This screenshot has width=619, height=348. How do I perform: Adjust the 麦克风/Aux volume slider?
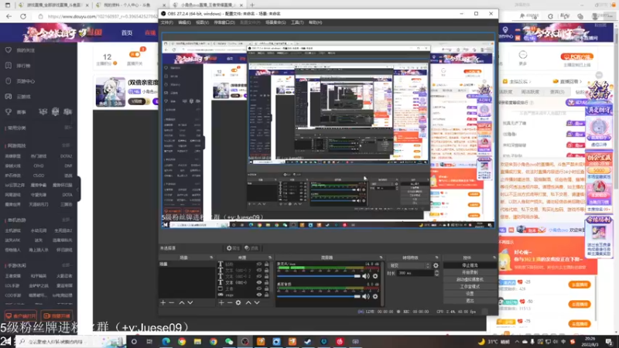tap(319, 276)
